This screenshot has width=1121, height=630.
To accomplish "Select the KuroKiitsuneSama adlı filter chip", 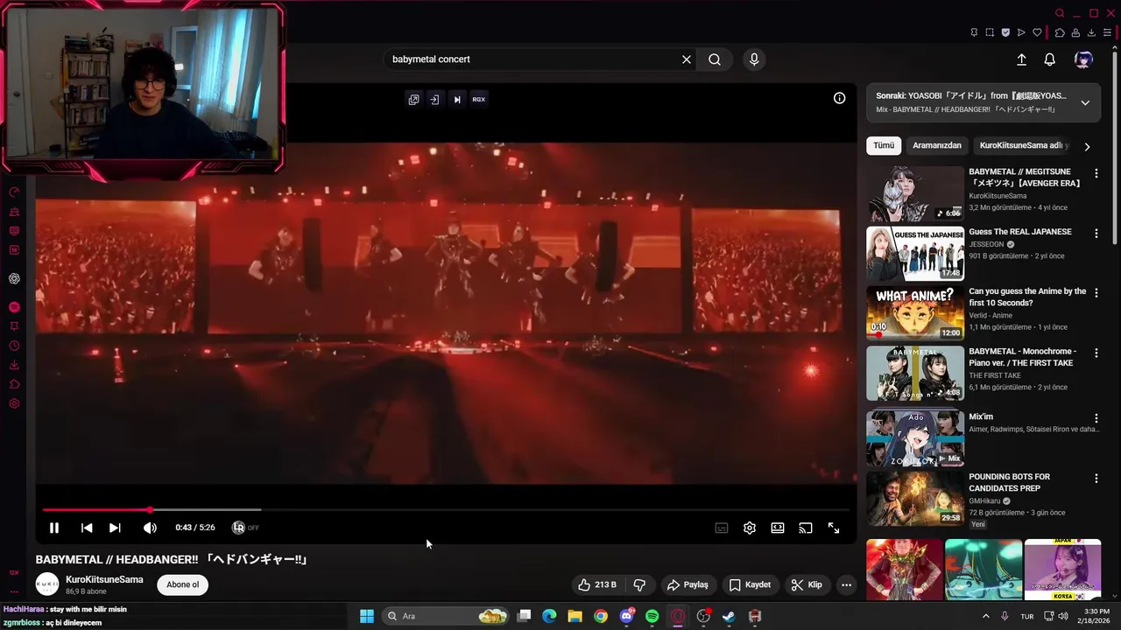I will tap(1023, 145).
